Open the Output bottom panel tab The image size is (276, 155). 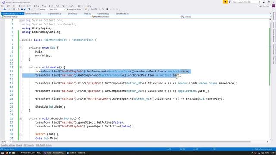[x=19, y=145]
